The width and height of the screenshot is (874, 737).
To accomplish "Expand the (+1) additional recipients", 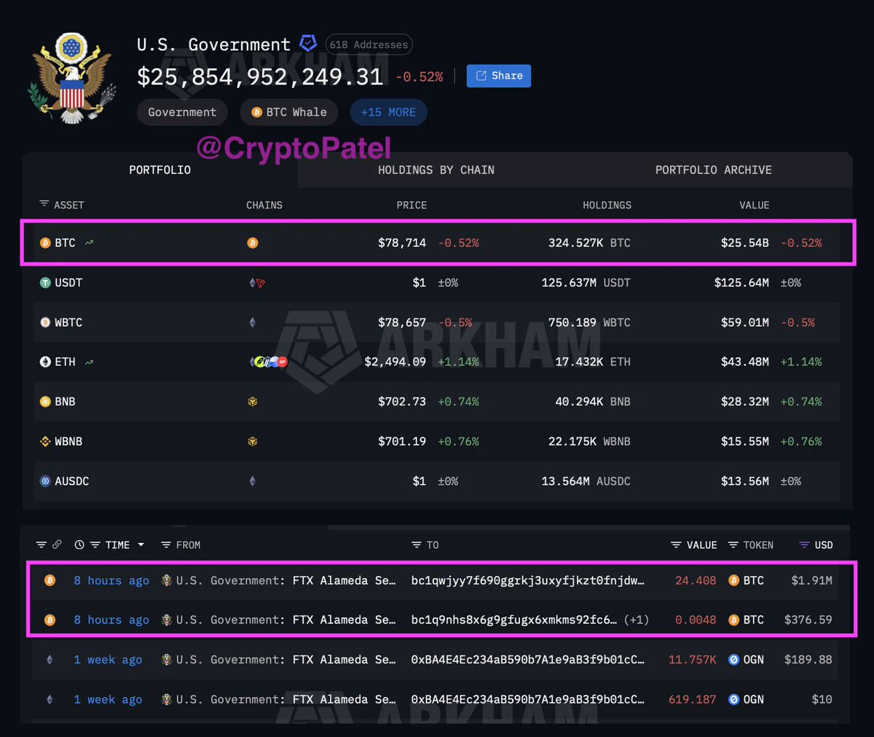I will [x=637, y=620].
